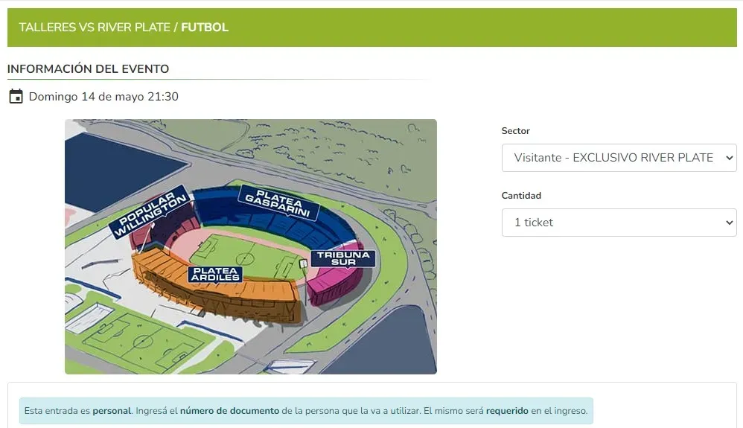743x428 pixels.
Task: Select the Popular Willington label on map
Action: pos(150,213)
